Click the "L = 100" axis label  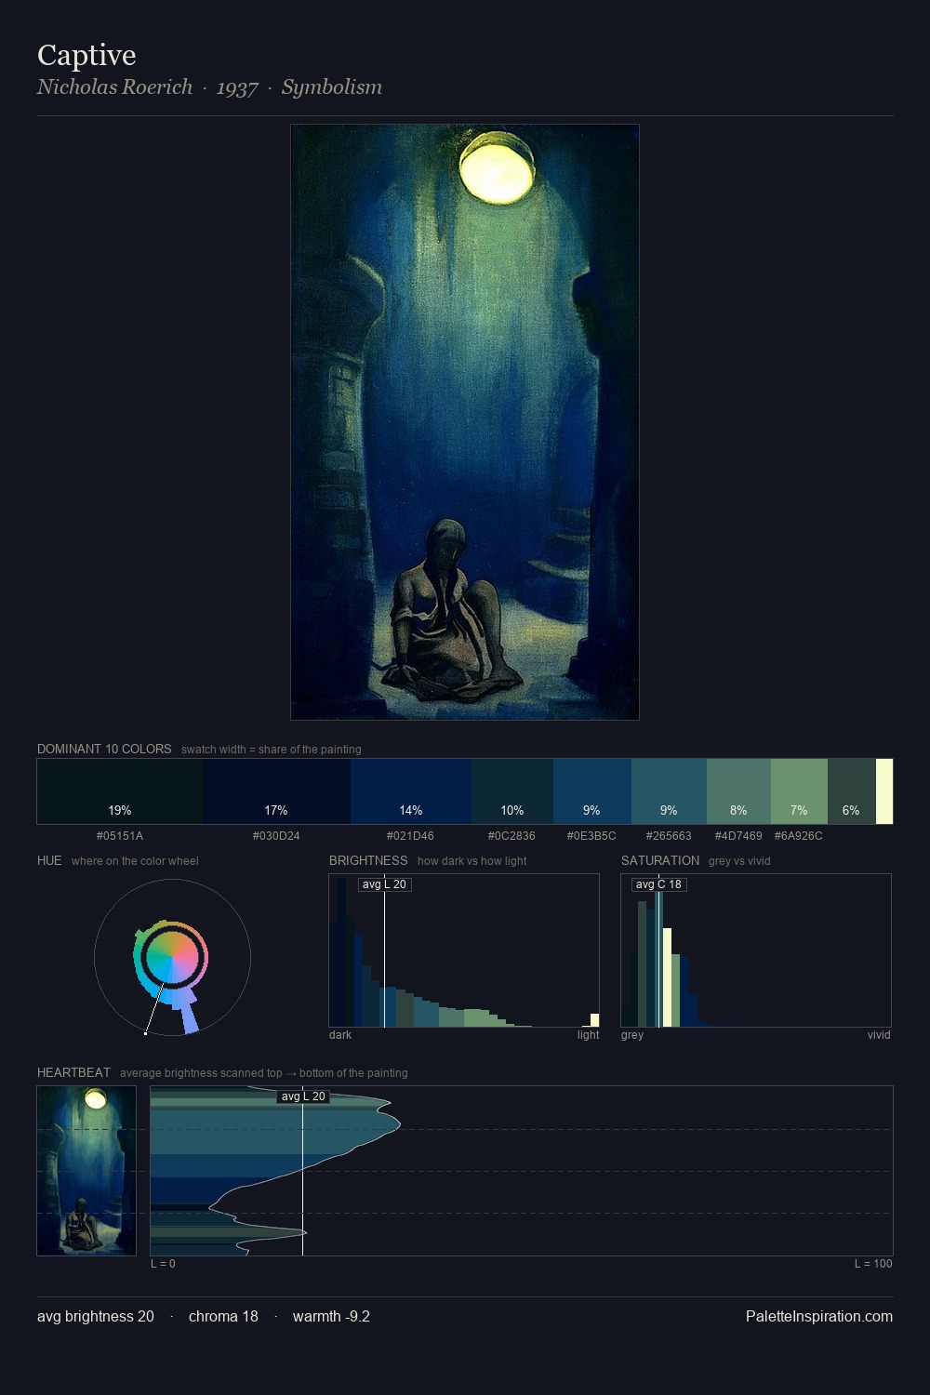click(x=873, y=1263)
